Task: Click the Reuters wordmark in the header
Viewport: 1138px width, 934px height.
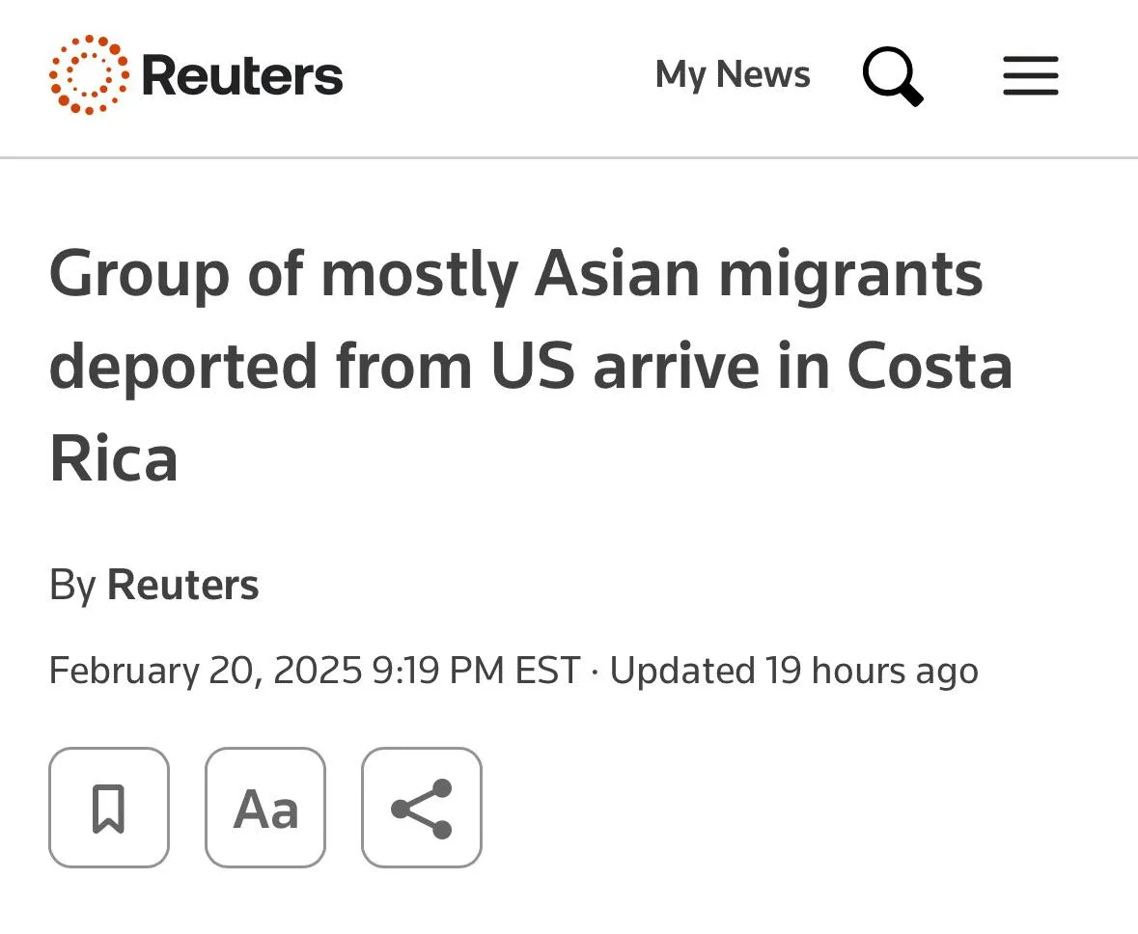Action: click(242, 76)
